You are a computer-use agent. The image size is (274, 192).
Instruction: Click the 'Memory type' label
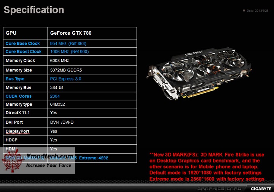(19, 104)
